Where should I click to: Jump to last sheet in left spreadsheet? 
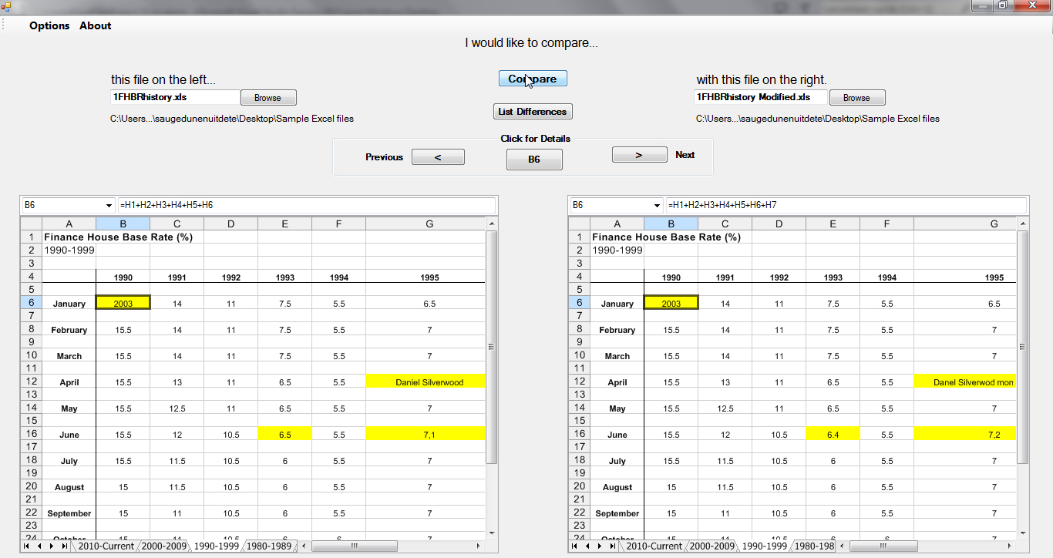coord(64,546)
